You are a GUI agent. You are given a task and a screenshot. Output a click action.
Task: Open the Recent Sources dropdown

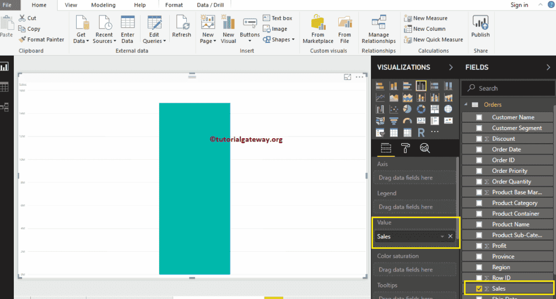104,30
